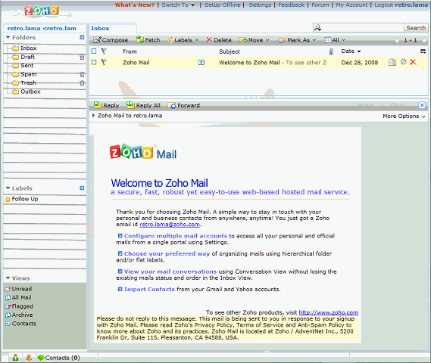Add a new label with the plus icon
This screenshot has height=363, width=431.
point(82,188)
